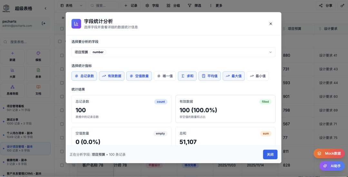Click the 搜索表格 search field

coord(25,42)
